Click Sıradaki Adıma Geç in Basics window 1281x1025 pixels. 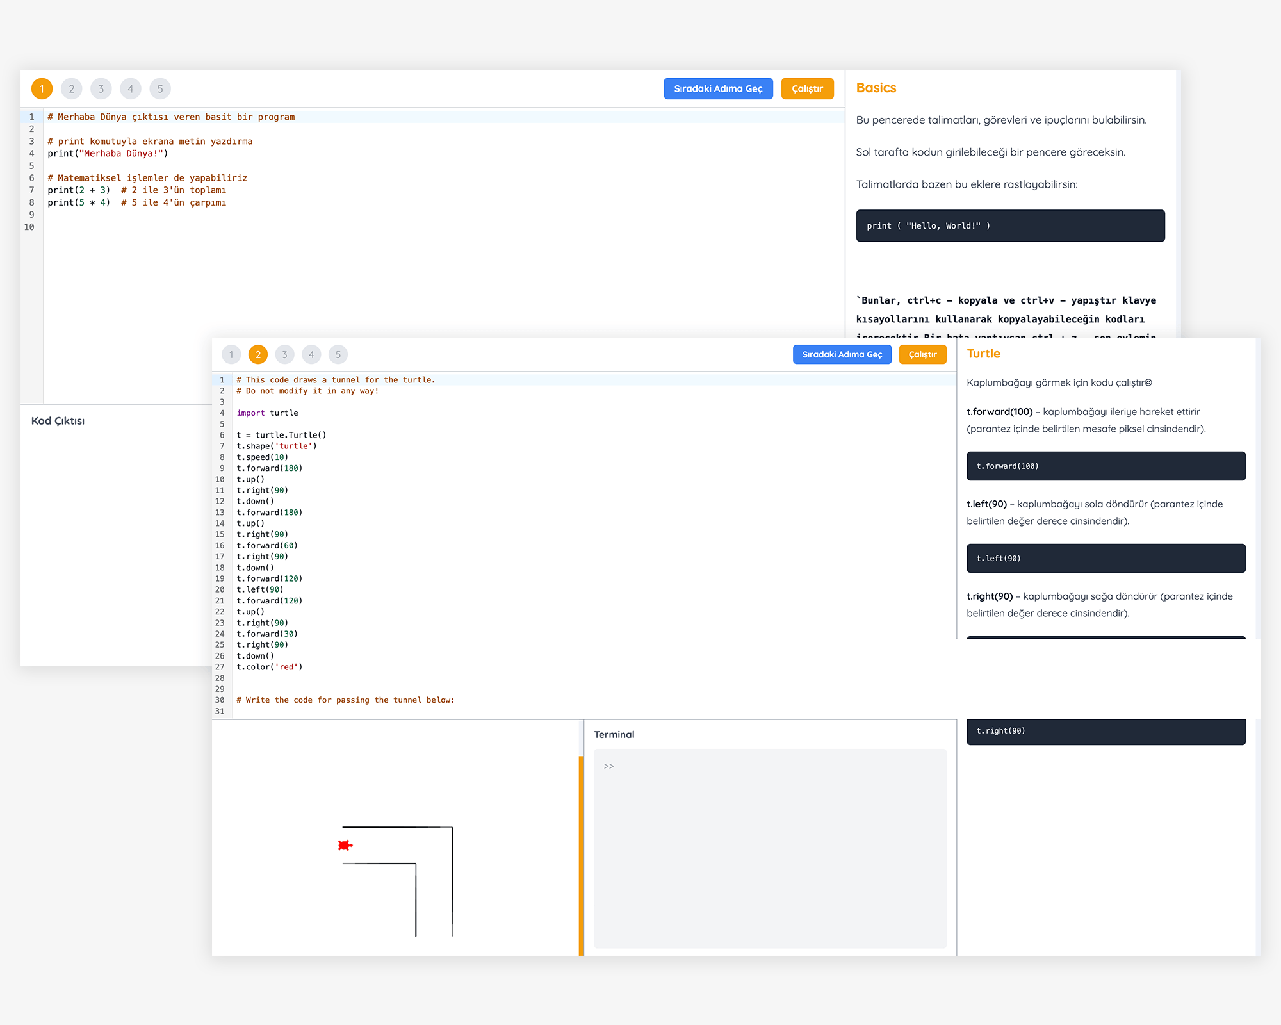[718, 89]
